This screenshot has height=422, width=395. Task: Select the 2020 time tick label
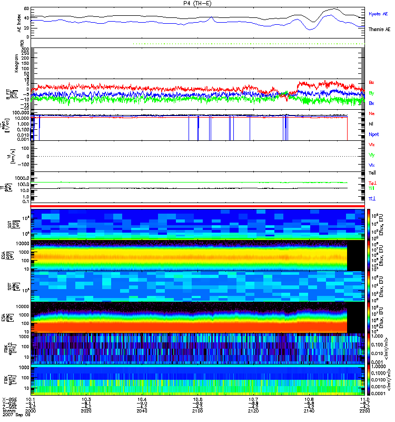[86, 411]
